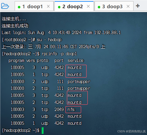Click the 'Last login: Sun Aug 4' line
Image resolution: width=147 pixels, height=135 pixels.
point(61,33)
